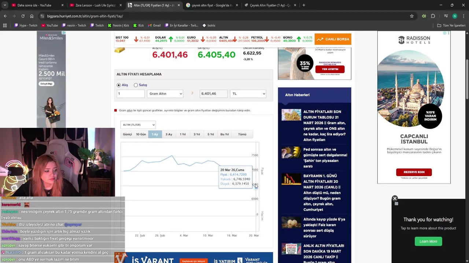
Task: Open the browser three-dot menu
Action: 463,16
